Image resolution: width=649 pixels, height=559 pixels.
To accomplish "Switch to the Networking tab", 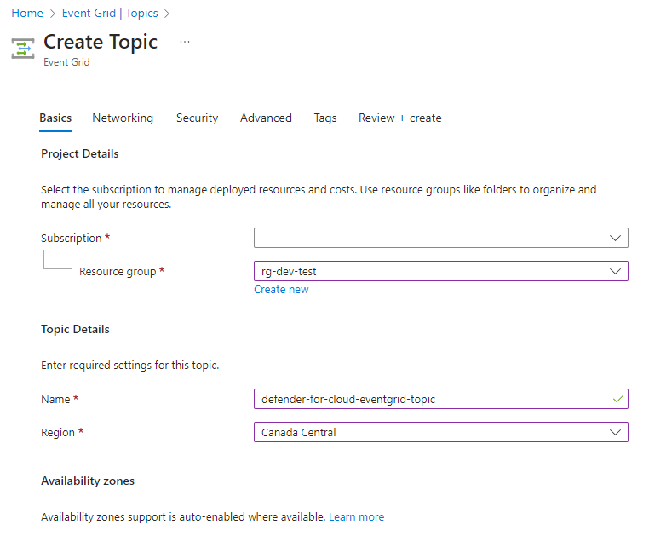I will pos(123,118).
